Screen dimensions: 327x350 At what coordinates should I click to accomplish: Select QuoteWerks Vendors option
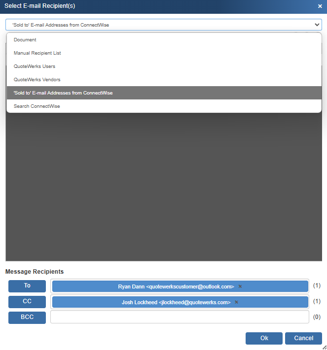(x=164, y=80)
